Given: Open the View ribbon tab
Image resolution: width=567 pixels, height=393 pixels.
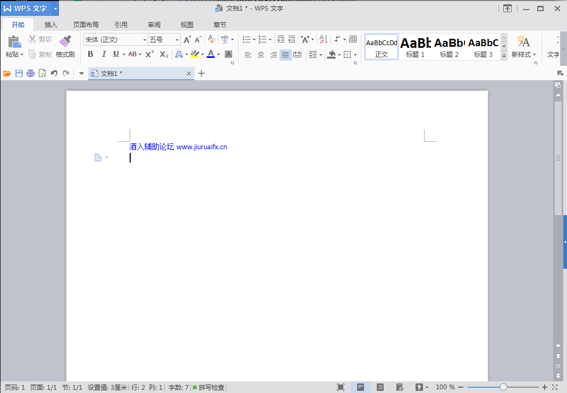Looking at the screenshot, I should point(187,24).
